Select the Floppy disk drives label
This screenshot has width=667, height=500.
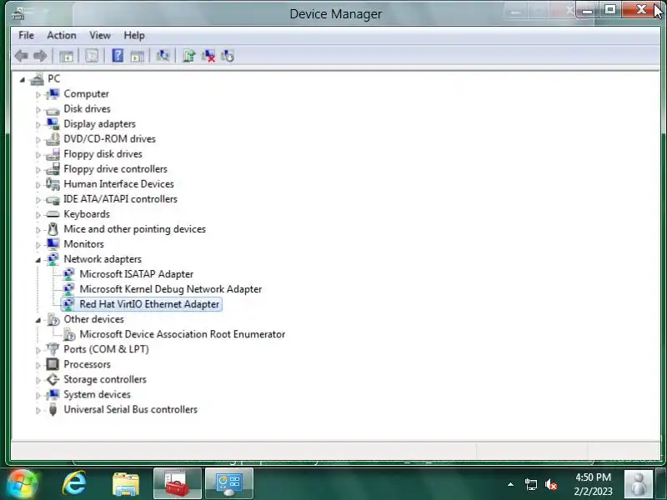(x=103, y=154)
